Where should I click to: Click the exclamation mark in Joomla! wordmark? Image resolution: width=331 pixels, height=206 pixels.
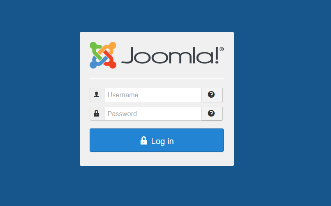pos(217,55)
